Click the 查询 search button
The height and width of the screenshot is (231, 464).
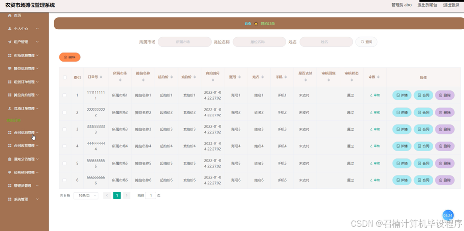click(x=367, y=42)
